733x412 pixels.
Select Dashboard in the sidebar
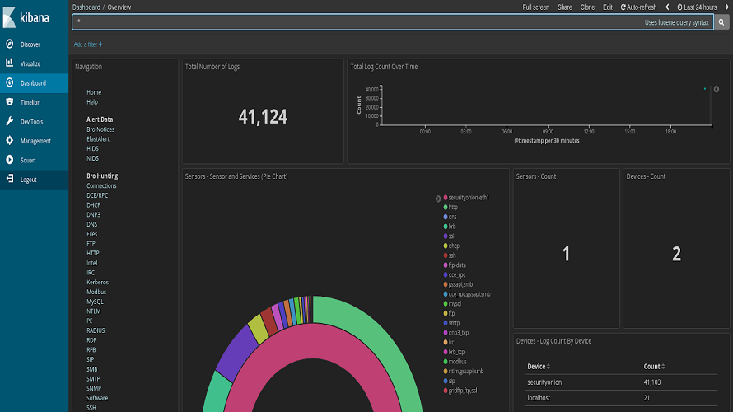click(34, 82)
